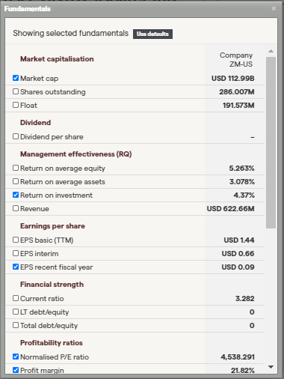Tick the Total debt/equity checkbox
The image size is (284, 379).
coord(16,325)
